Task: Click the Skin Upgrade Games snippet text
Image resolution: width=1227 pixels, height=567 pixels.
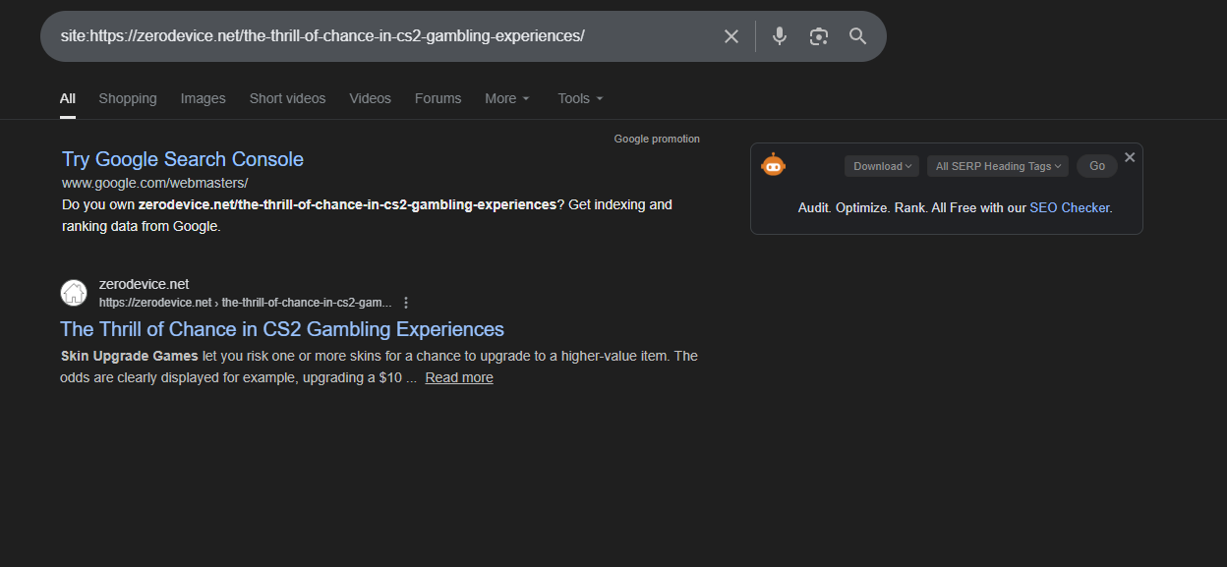Action: click(x=130, y=356)
